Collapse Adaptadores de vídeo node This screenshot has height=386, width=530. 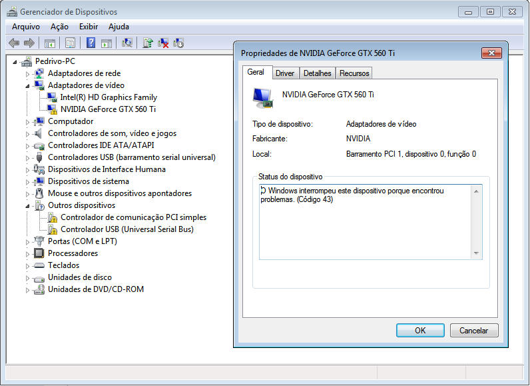point(27,86)
